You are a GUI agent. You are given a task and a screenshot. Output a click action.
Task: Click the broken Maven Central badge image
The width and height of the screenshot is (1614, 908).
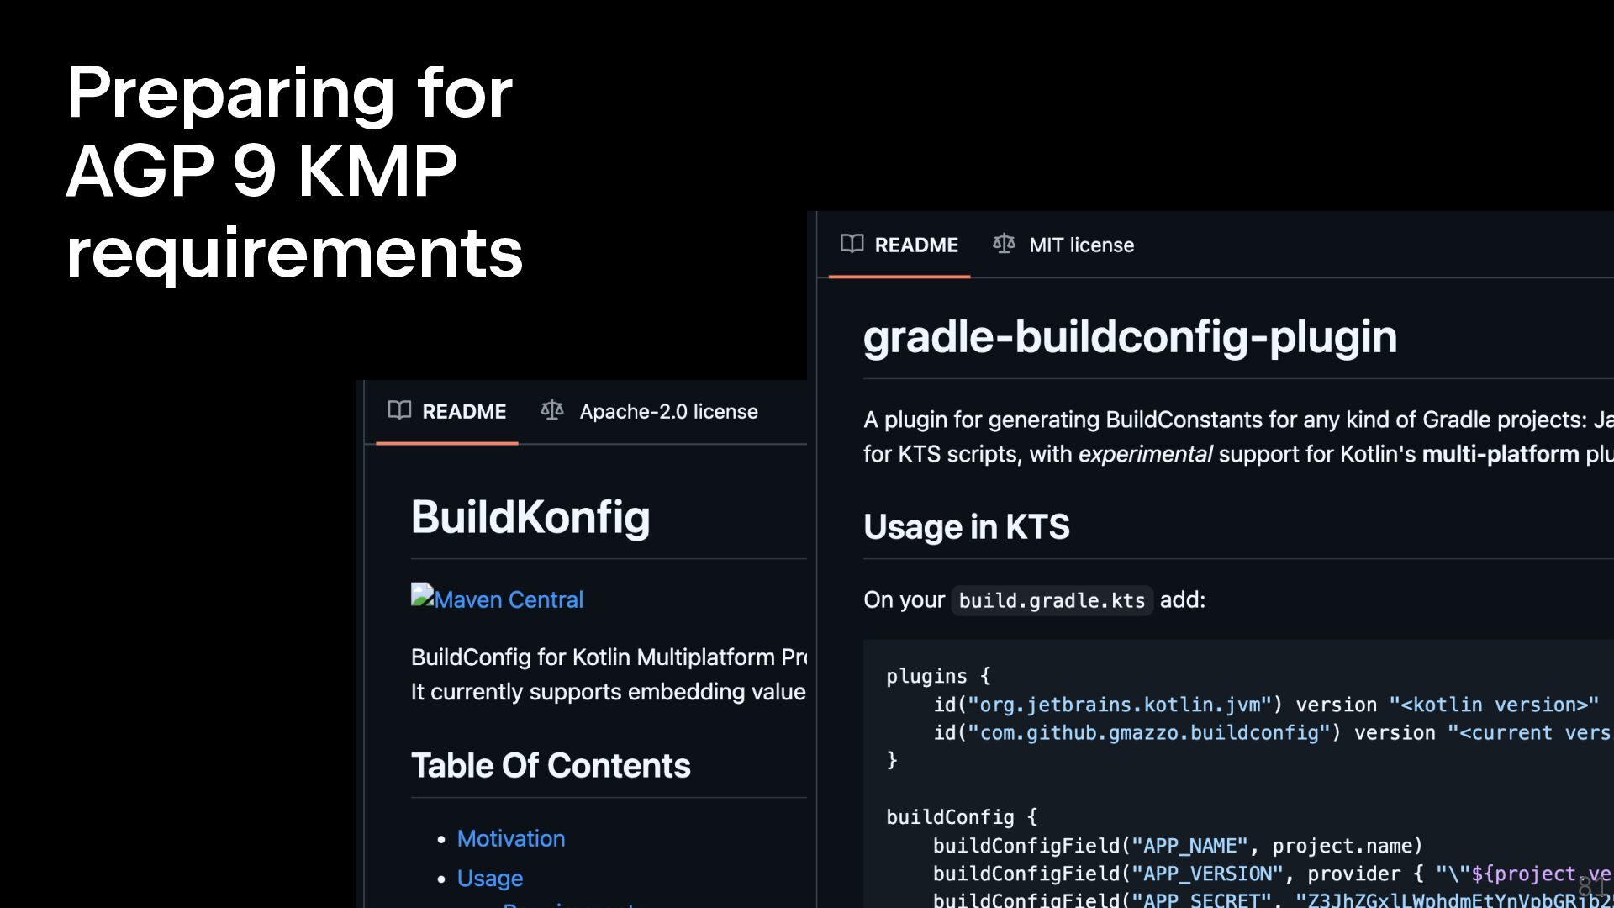[x=422, y=595]
